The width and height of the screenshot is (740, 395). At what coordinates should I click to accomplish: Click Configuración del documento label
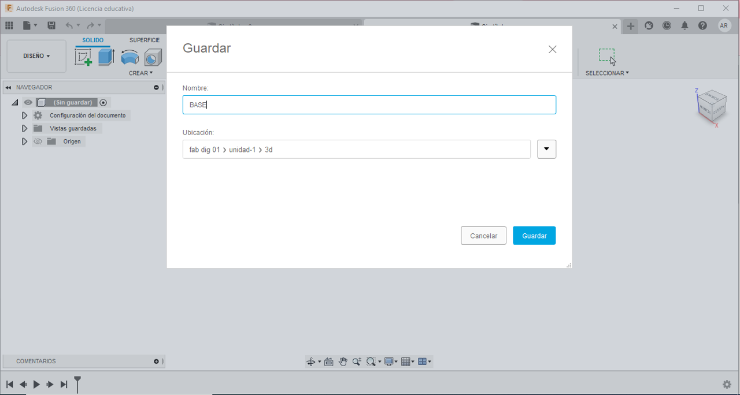click(87, 115)
